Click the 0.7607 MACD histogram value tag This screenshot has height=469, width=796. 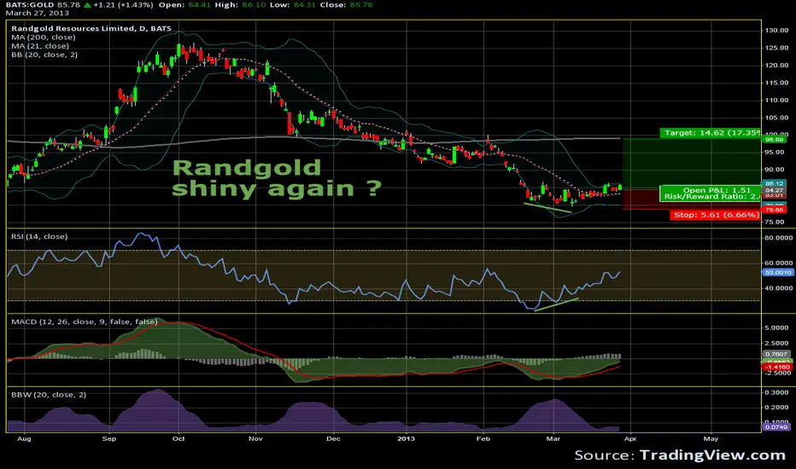(776, 355)
